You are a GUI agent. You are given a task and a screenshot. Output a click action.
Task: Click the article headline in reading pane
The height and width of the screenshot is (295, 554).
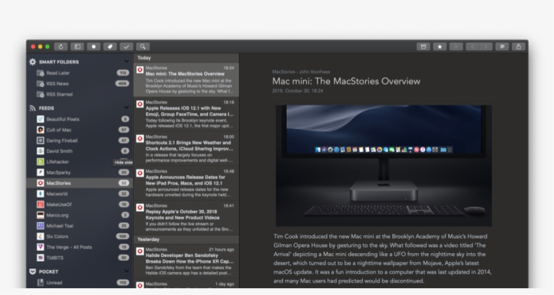pos(346,81)
